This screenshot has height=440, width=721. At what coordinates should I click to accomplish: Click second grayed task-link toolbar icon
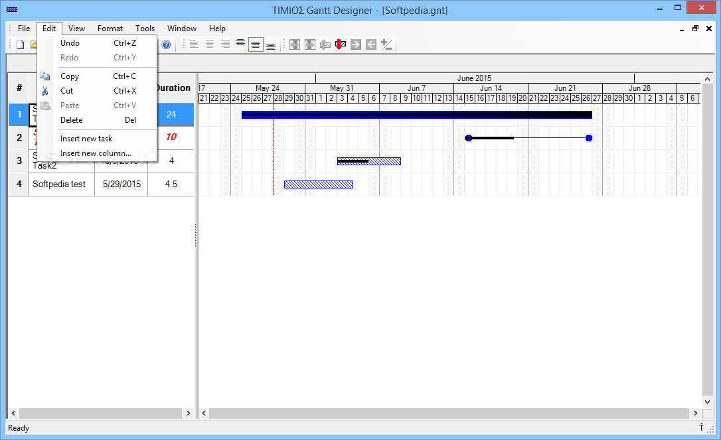pyautogui.click(x=310, y=44)
